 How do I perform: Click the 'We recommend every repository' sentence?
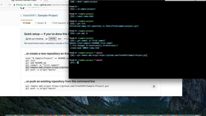[x=46, y=43]
